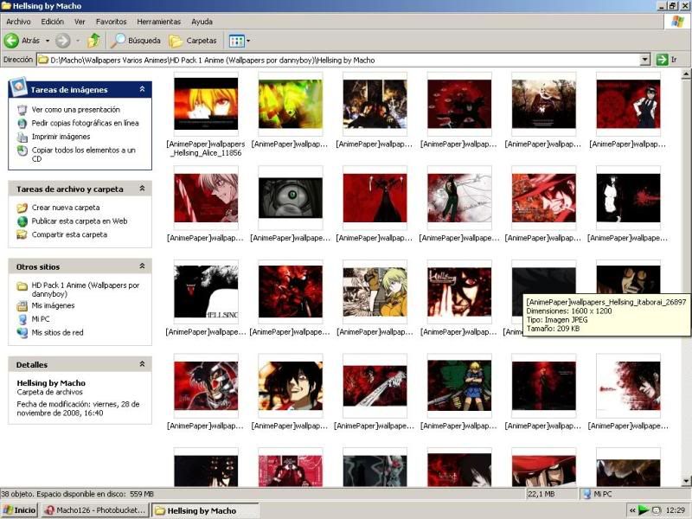Open the Atrás history dropdown arrow
This screenshot has height=519, width=692.
click(48, 41)
